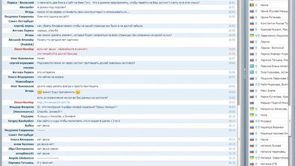Viewport: 295px width, 166px height.
Task: Click the sender name Alexandr Bronskiy in chat
Action: click(21, 40)
